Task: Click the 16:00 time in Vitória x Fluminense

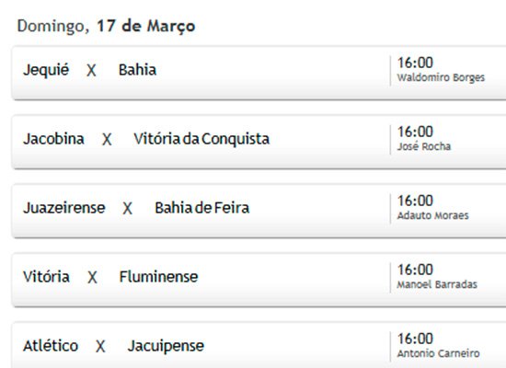Action: 415,270
